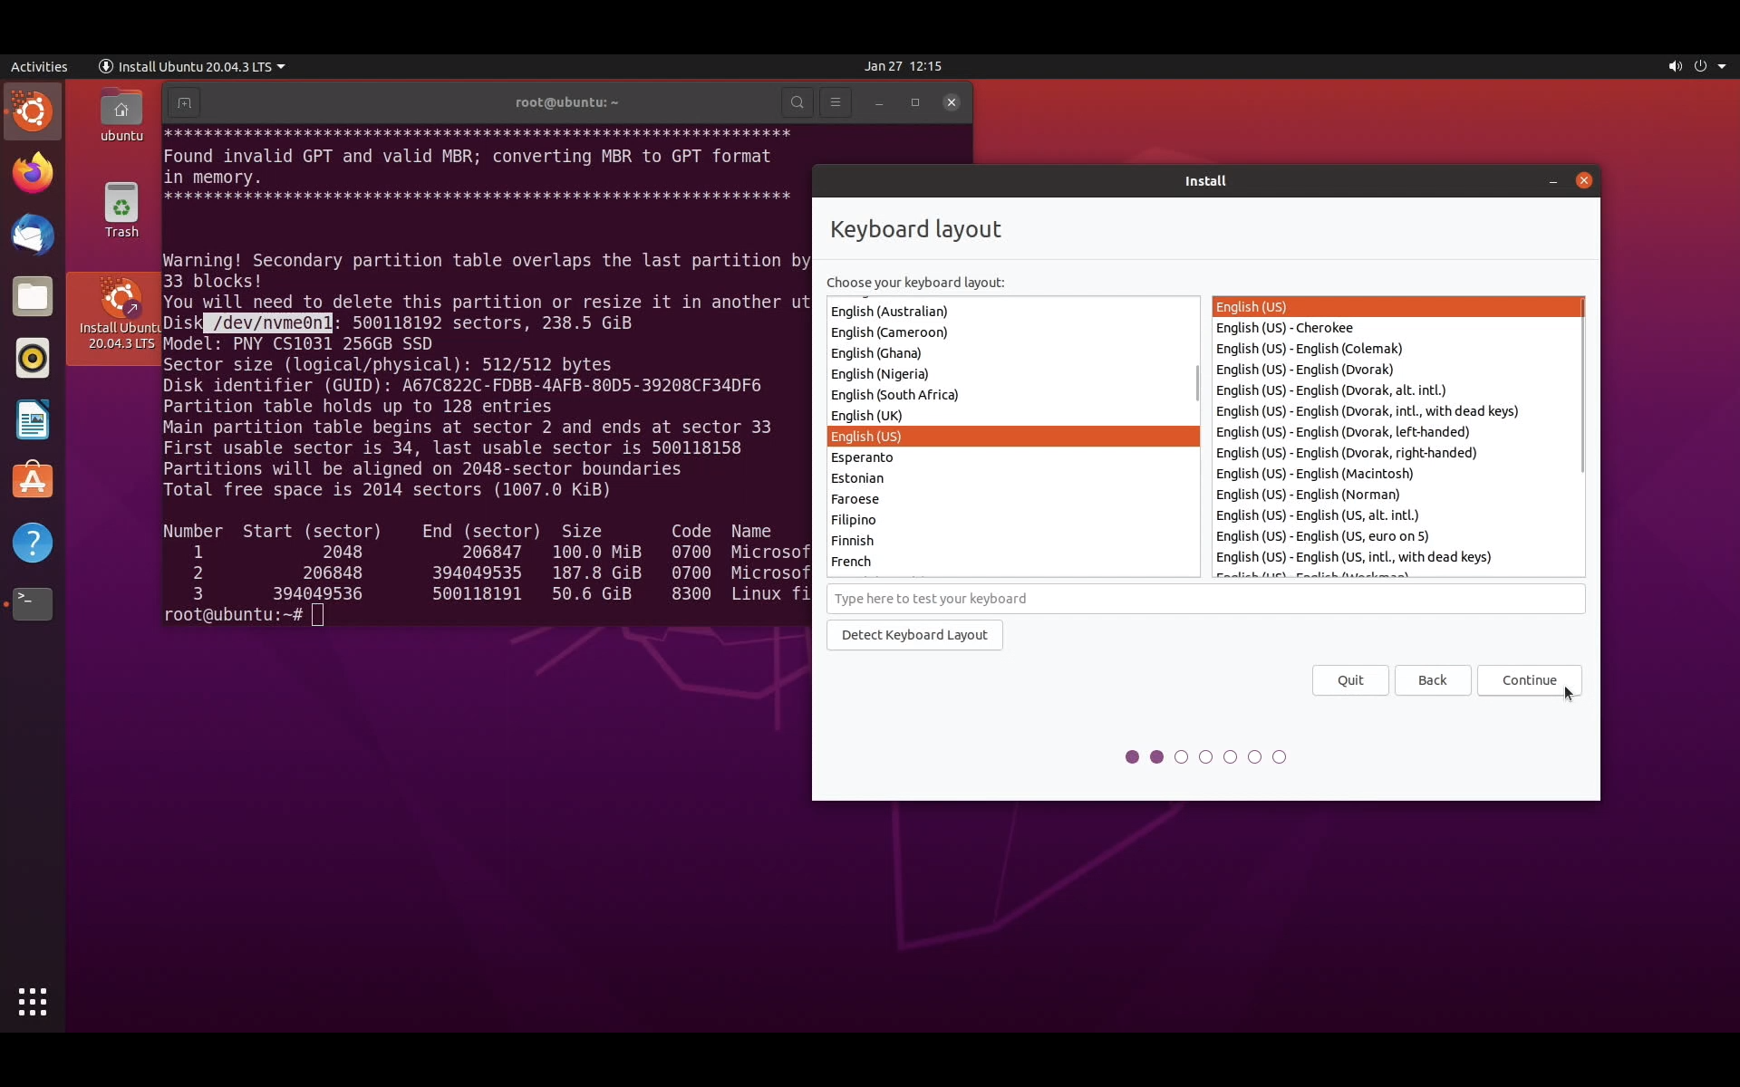
Task: Select English (US, alt. intl.) variant
Action: (x=1397, y=515)
